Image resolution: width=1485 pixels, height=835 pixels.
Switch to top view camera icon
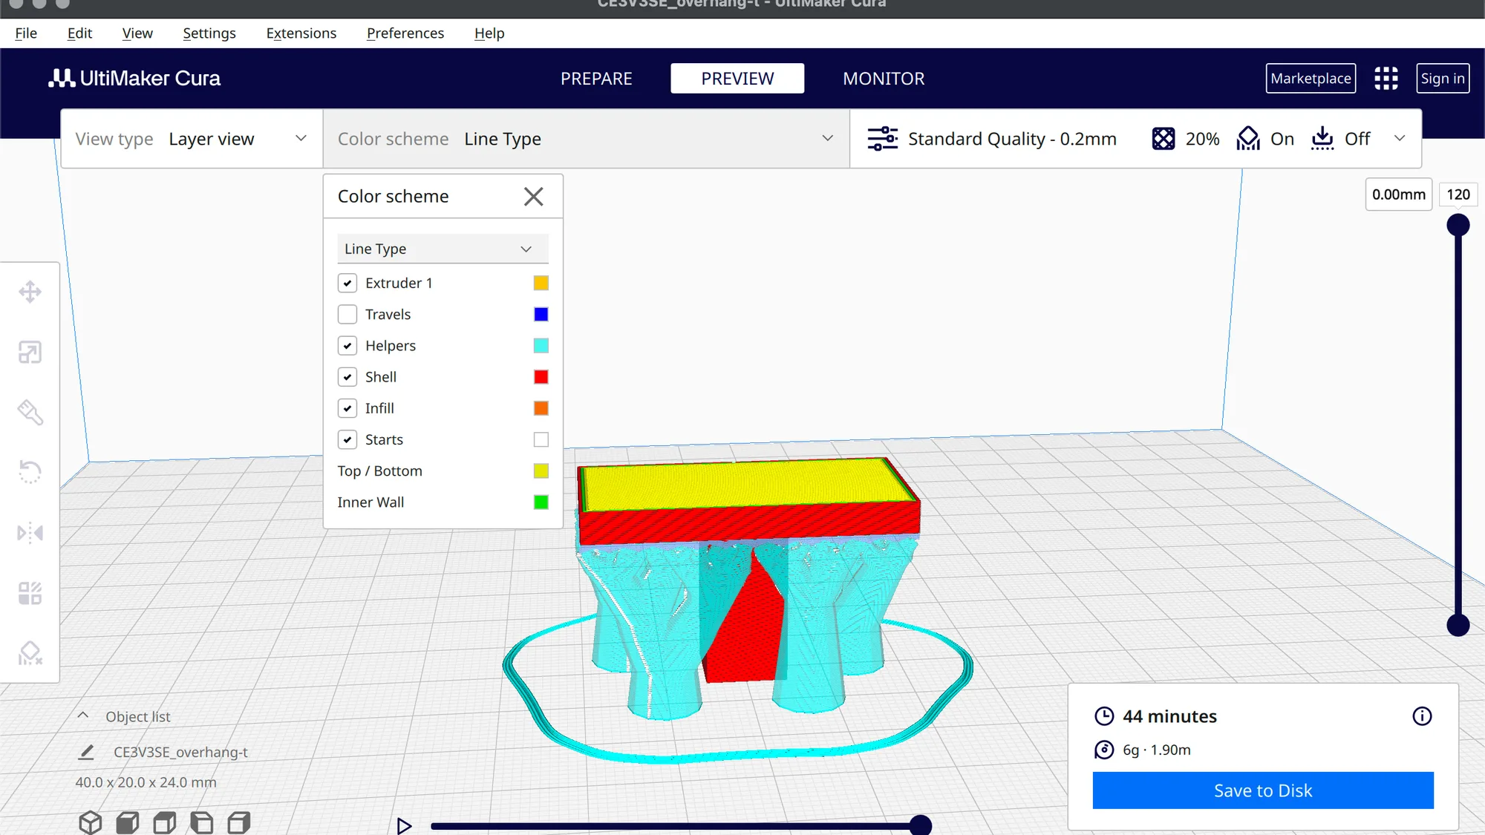pos(165,822)
